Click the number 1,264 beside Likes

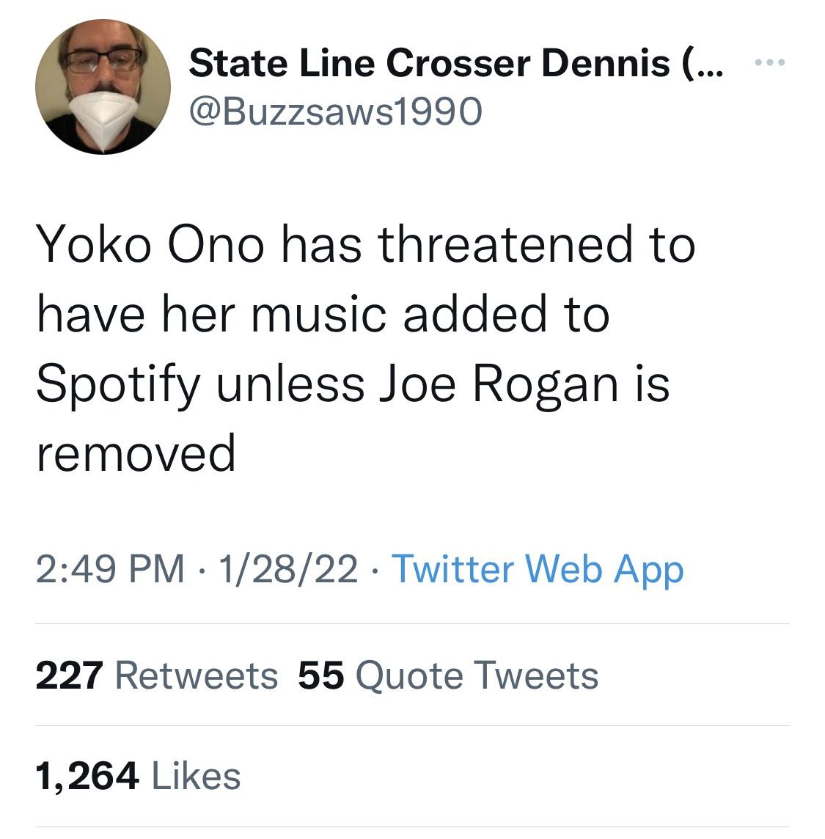[87, 776]
